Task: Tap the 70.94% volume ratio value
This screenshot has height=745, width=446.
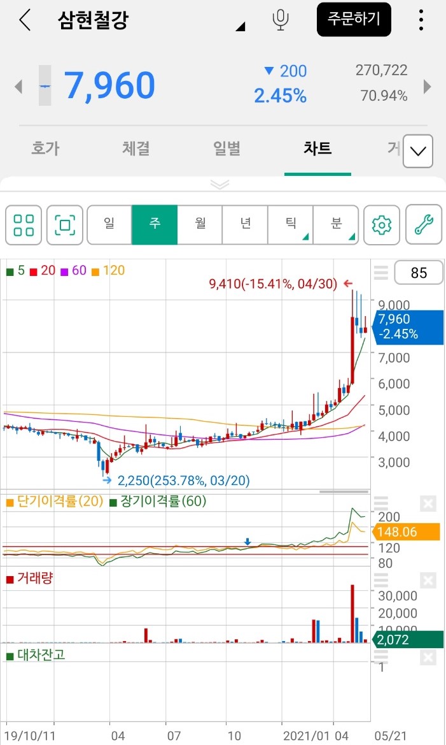Action: coord(384,96)
